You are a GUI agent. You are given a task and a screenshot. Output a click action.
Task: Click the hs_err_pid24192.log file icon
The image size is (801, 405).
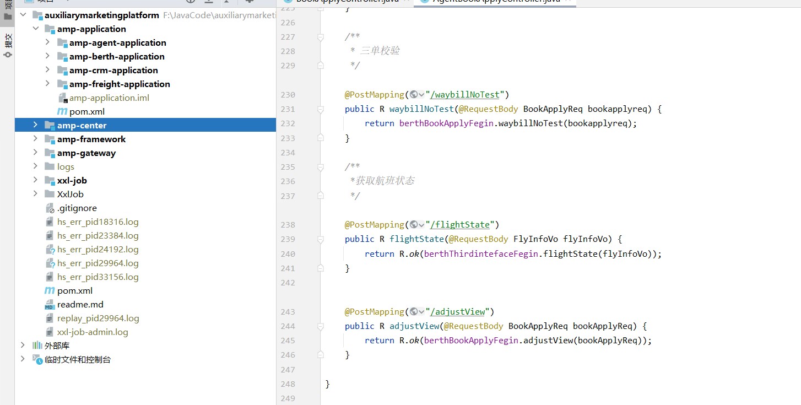pyautogui.click(x=50, y=250)
